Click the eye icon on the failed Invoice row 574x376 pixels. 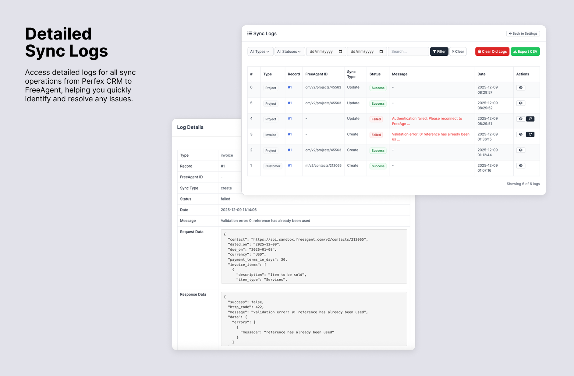(x=521, y=134)
